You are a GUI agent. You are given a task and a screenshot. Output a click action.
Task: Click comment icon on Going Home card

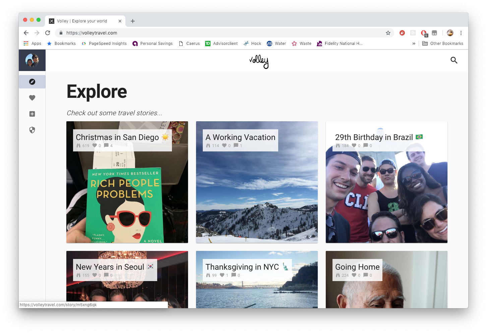[366, 275]
